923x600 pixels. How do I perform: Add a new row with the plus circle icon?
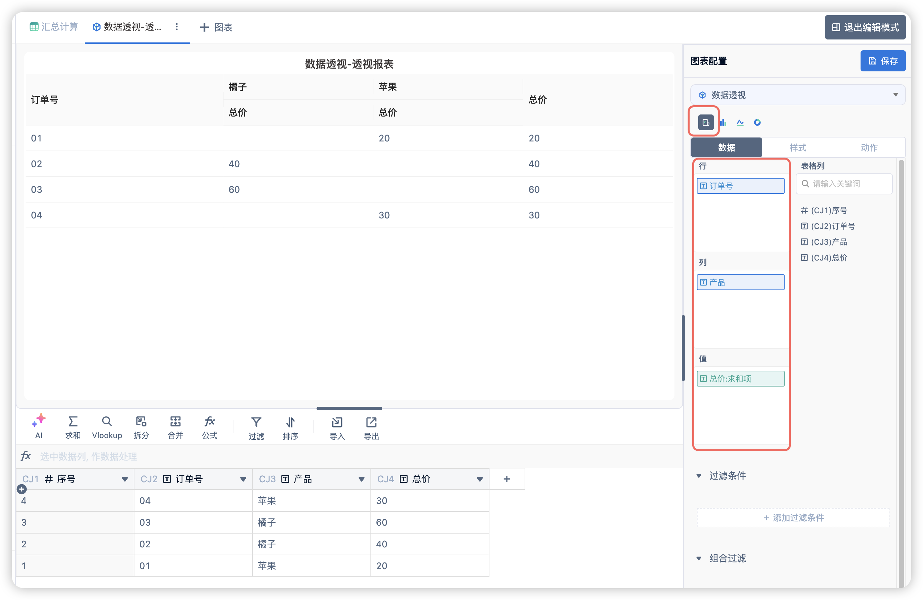tap(22, 489)
